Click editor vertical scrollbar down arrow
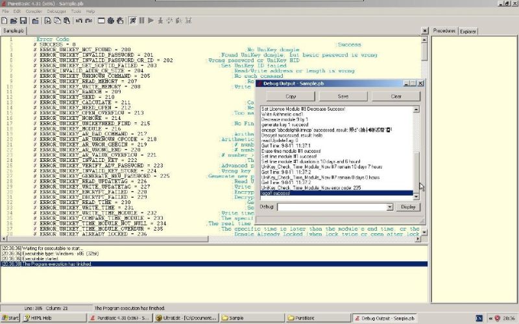This screenshot has width=519, height=324. click(424, 233)
